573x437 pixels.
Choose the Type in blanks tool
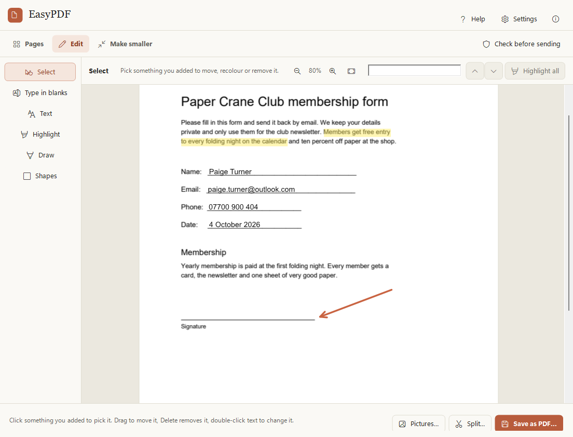40,93
